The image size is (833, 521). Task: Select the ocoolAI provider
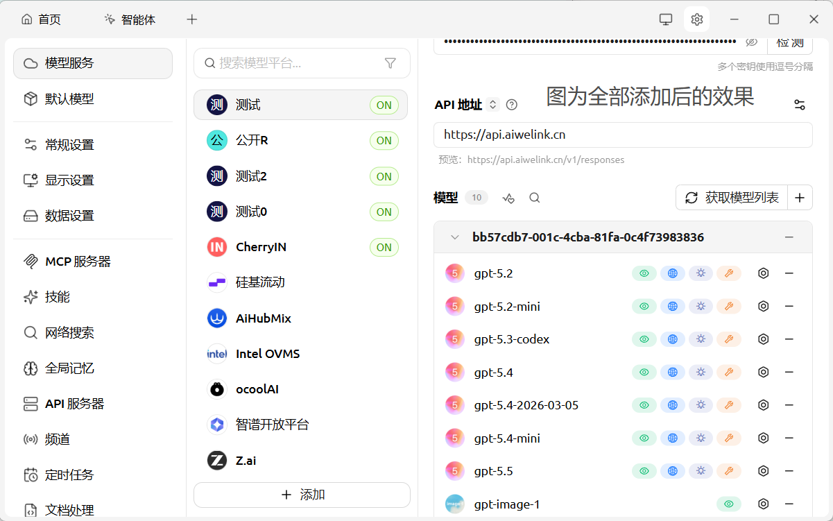pyautogui.click(x=300, y=389)
